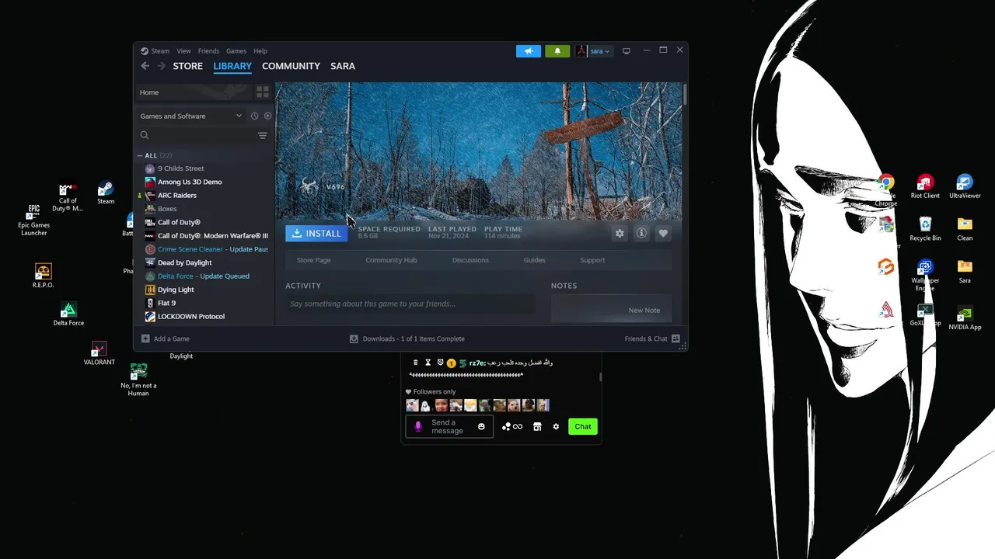Click the activity 'Say something' field
The height and width of the screenshot is (559, 995).
click(410, 304)
